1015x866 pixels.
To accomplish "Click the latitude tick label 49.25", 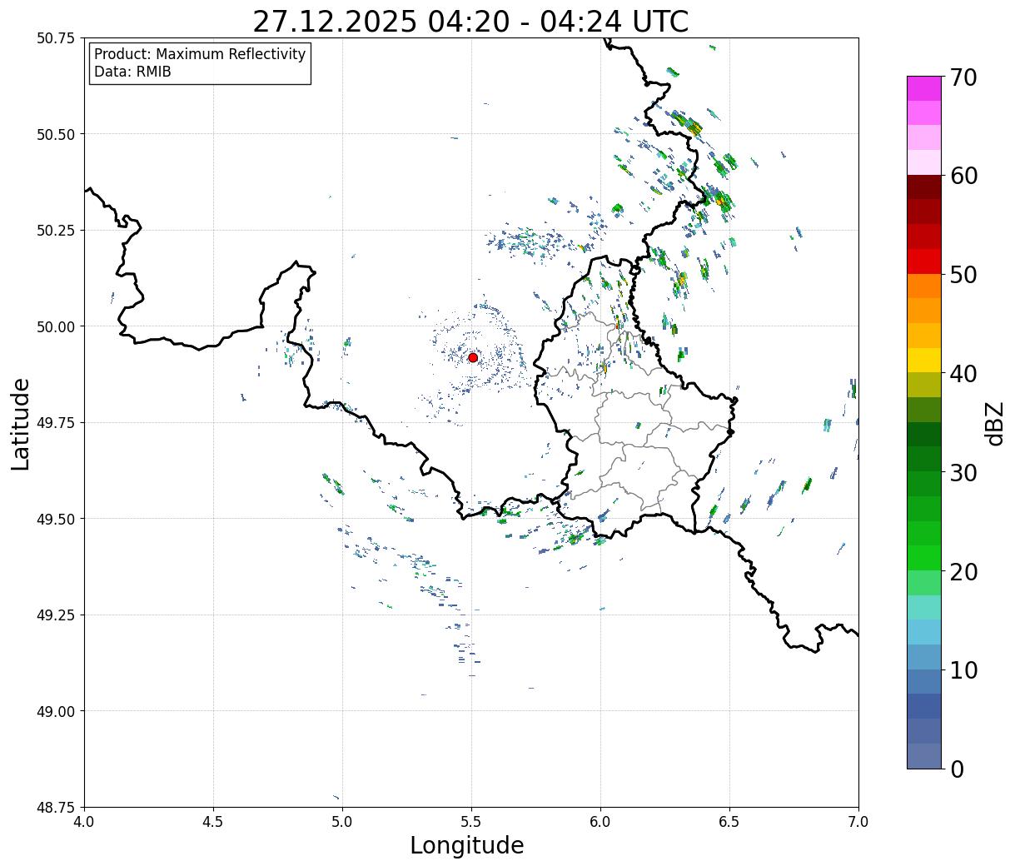I will (56, 615).
